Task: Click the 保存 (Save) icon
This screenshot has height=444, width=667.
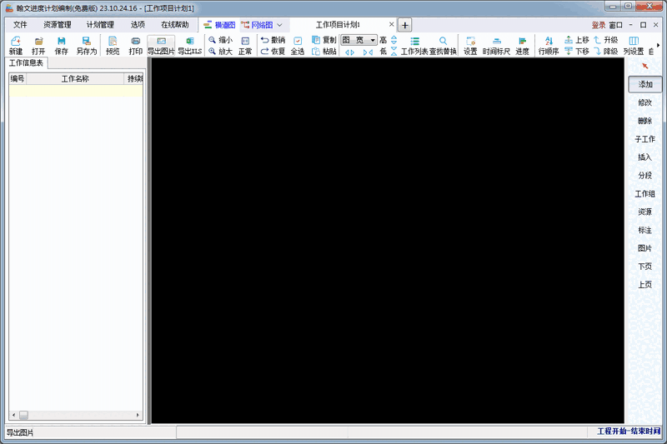Action: point(61,45)
